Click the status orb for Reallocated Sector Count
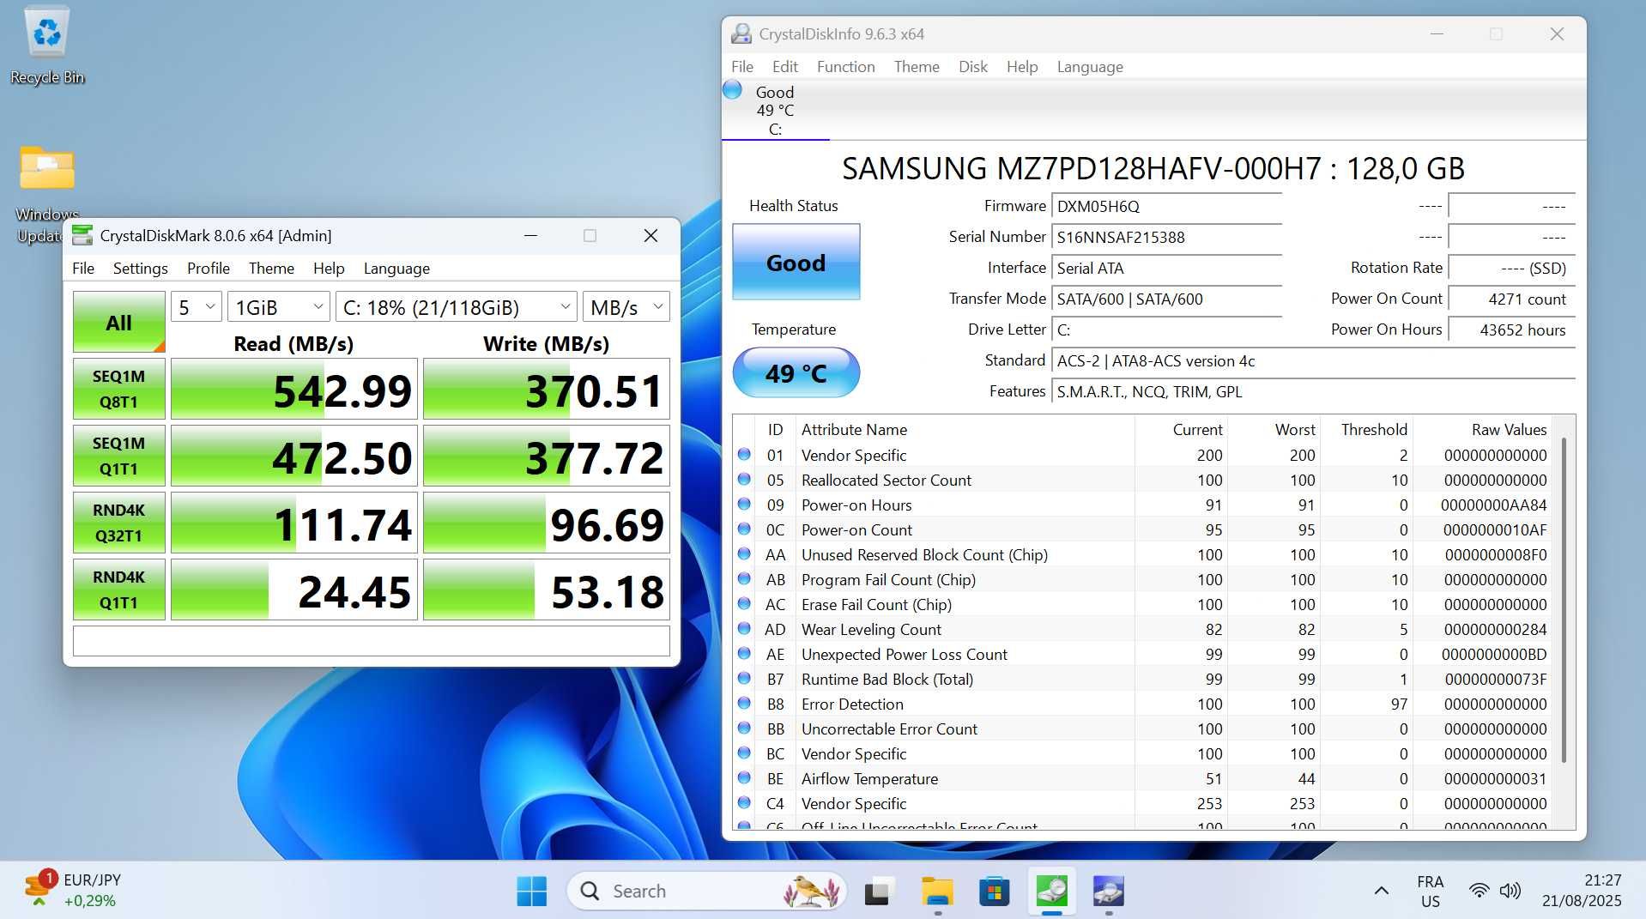The width and height of the screenshot is (1646, 919). 744,480
